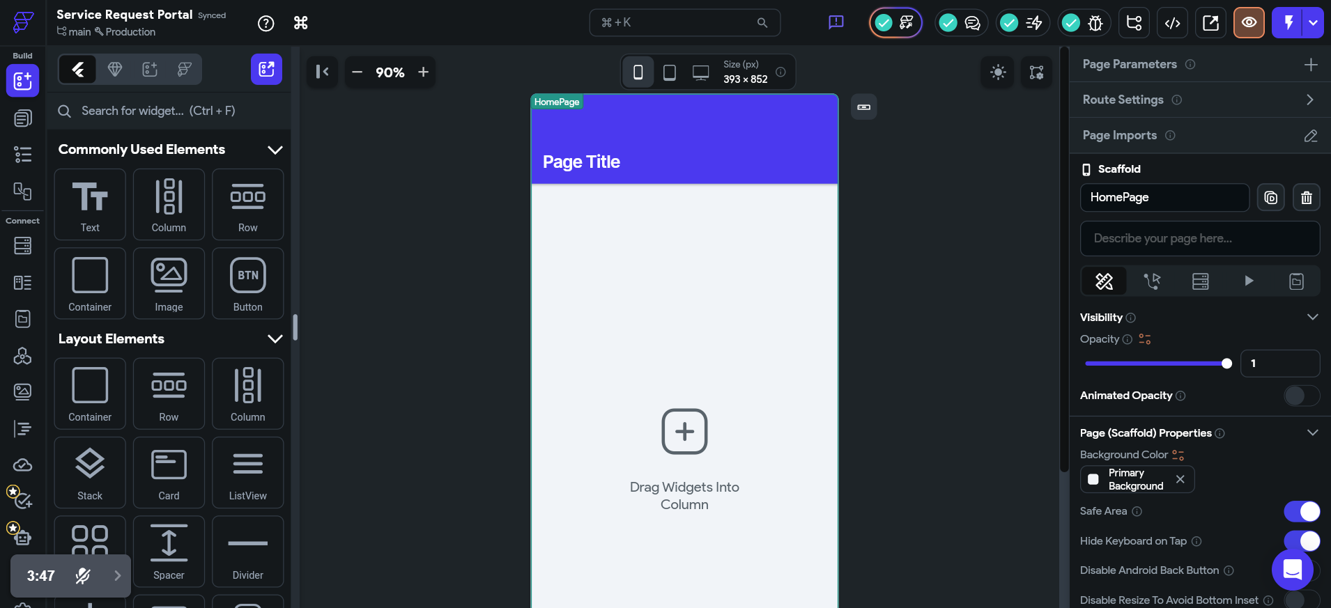
Task: Zoom out with minus button
Action: coord(357,72)
